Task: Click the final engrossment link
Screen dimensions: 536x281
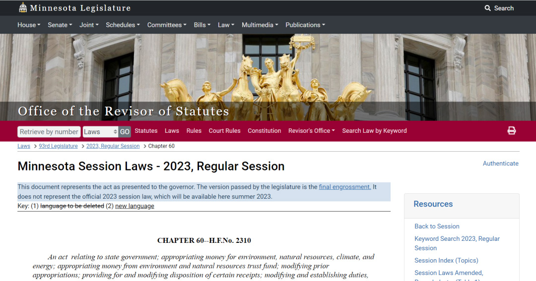Action: click(x=344, y=187)
